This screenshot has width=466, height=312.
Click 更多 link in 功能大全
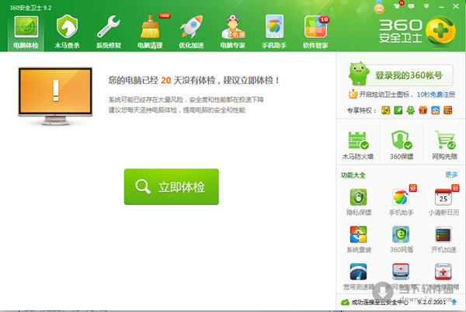click(451, 175)
